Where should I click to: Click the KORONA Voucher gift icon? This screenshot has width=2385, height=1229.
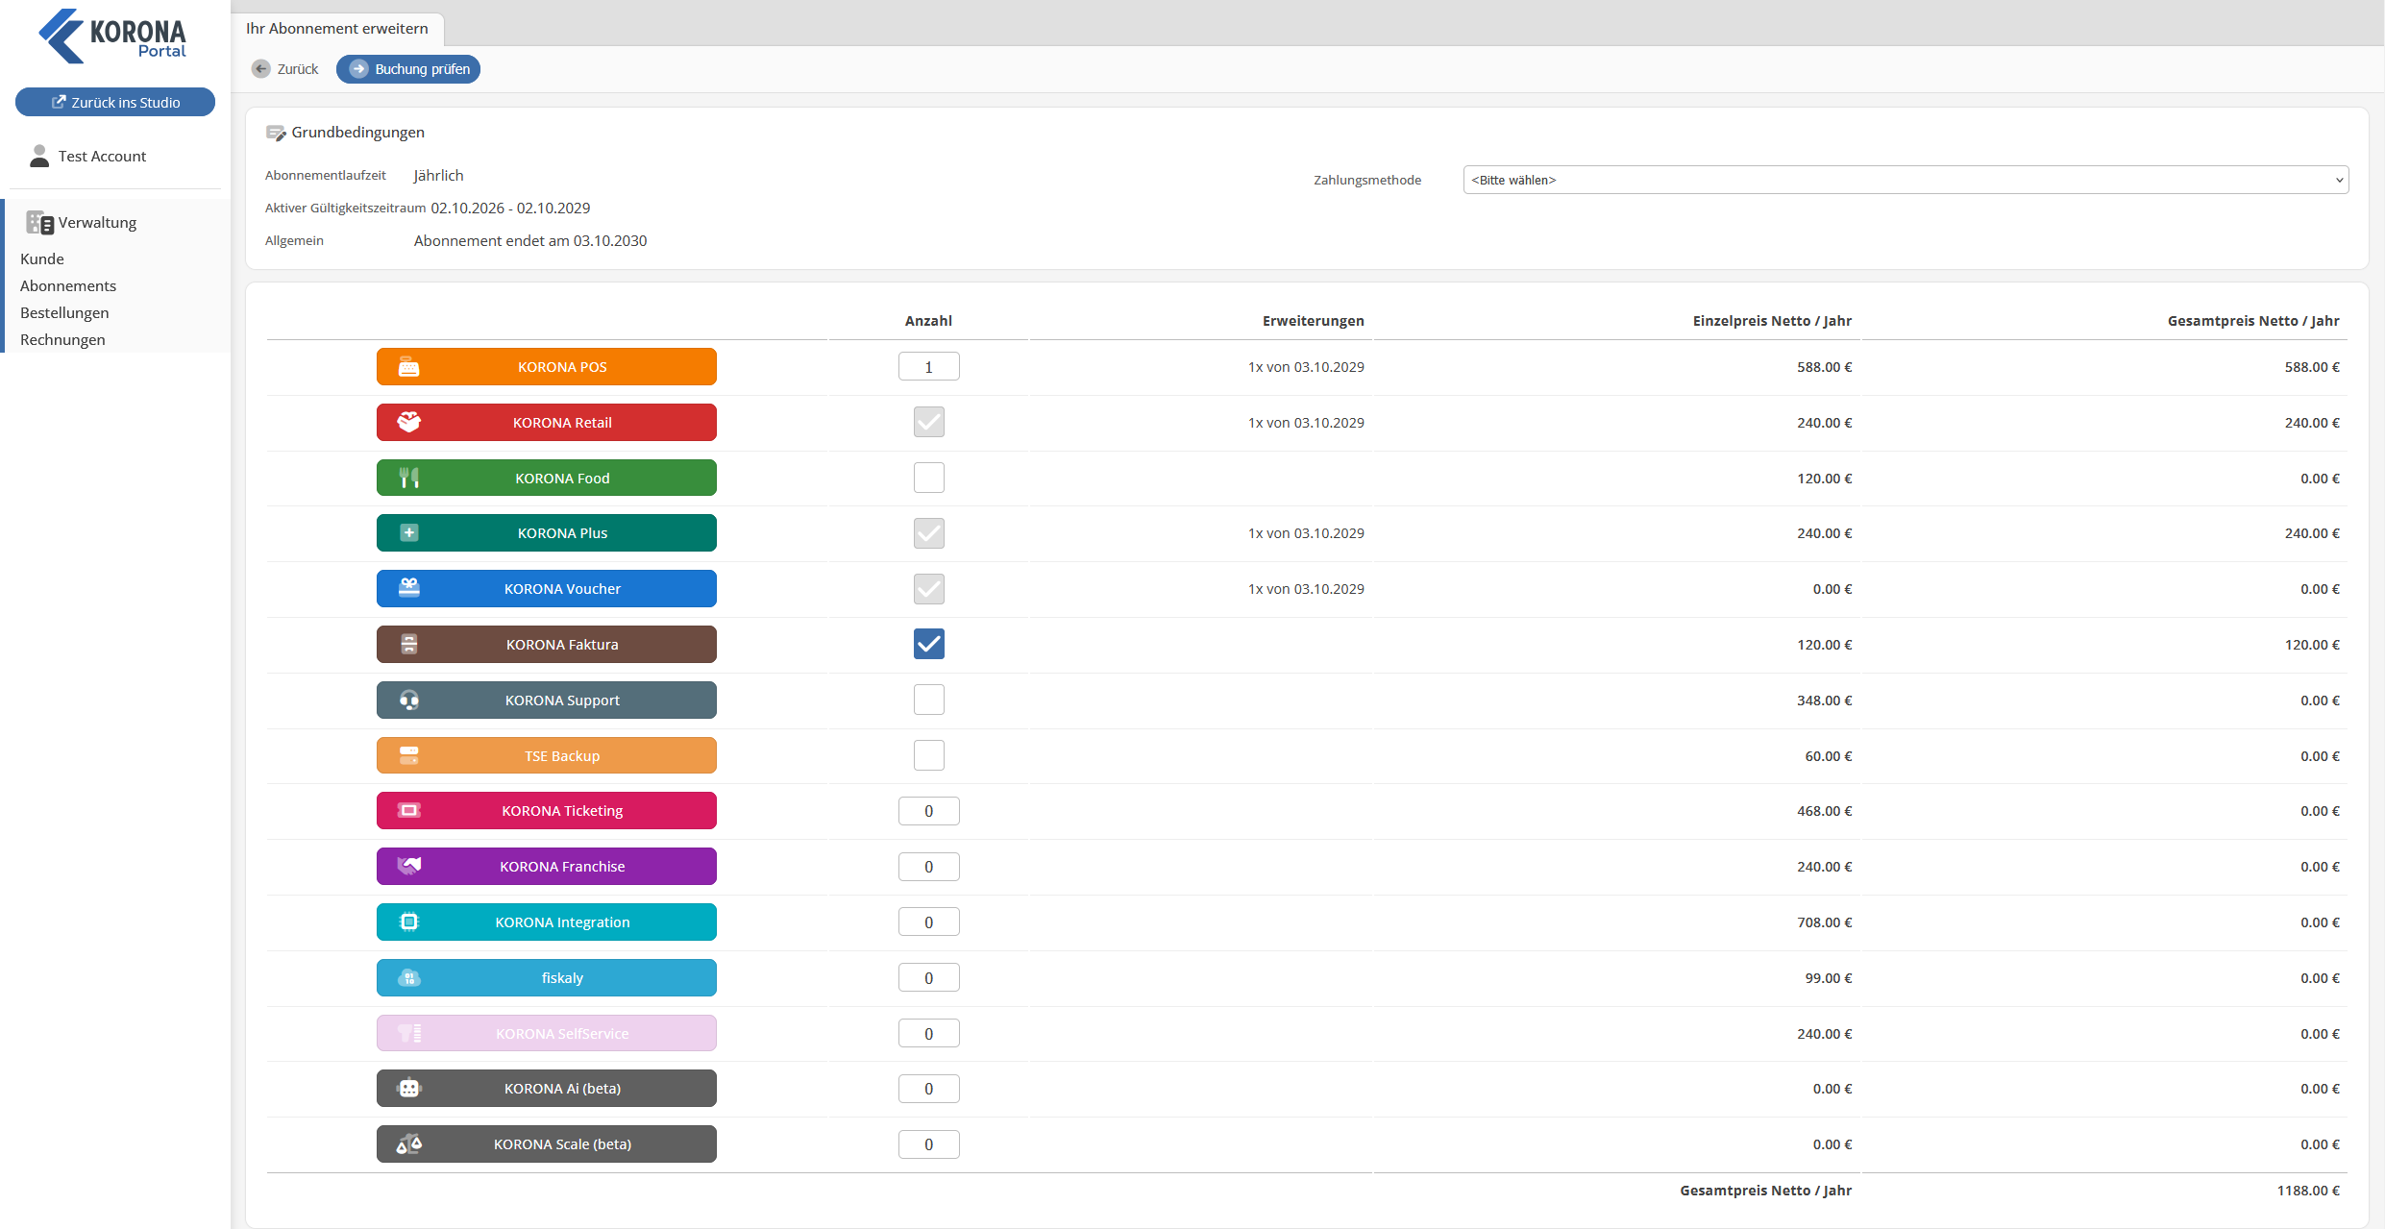click(x=408, y=588)
